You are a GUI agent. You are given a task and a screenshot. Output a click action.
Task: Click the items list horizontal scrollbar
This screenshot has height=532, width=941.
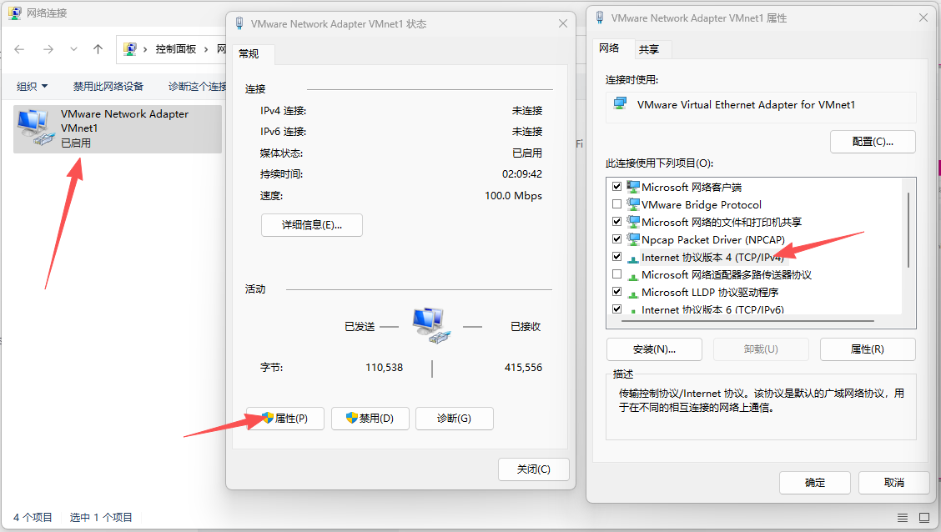747,321
